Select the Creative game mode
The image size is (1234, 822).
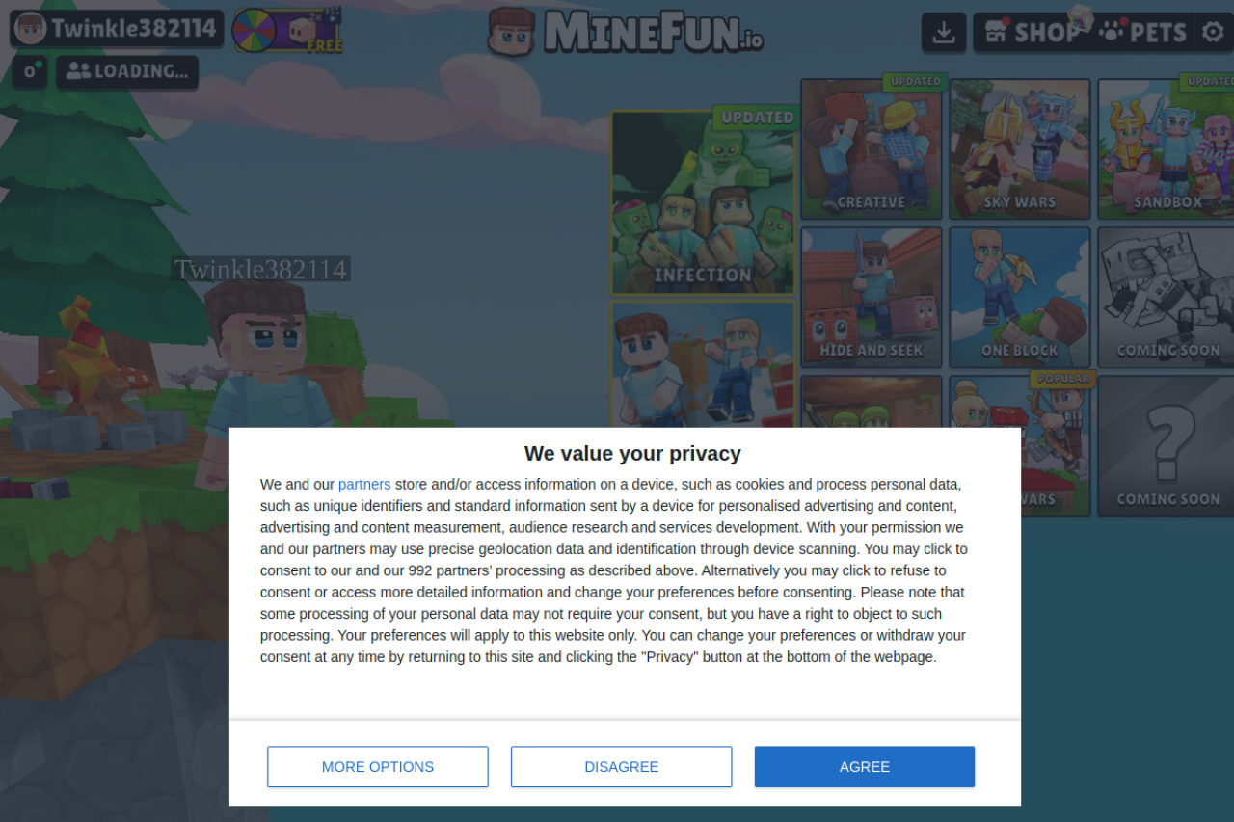872,149
